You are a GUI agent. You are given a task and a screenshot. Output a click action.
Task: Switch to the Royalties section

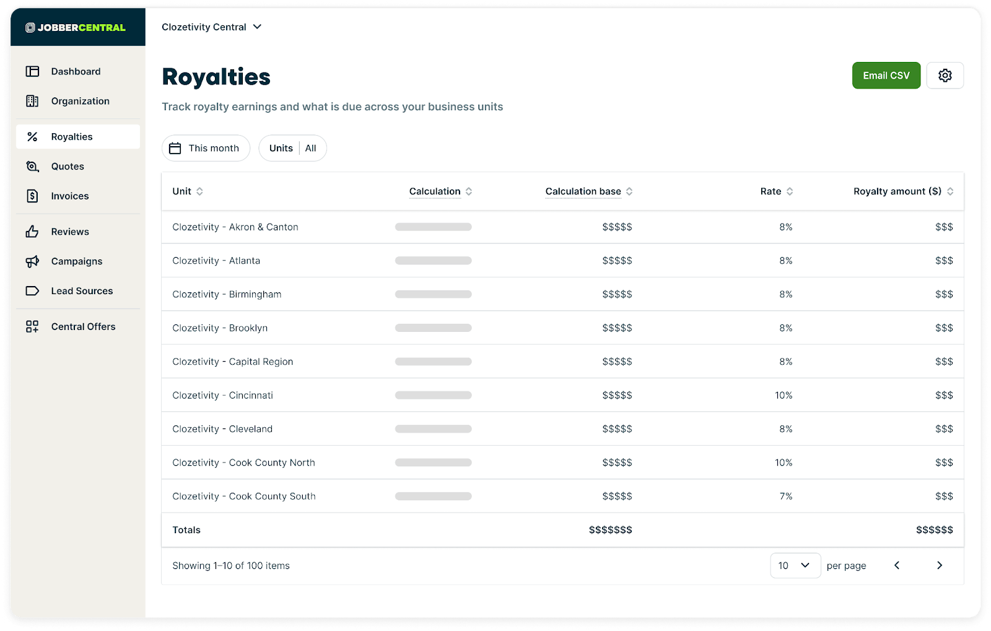pyautogui.click(x=72, y=136)
